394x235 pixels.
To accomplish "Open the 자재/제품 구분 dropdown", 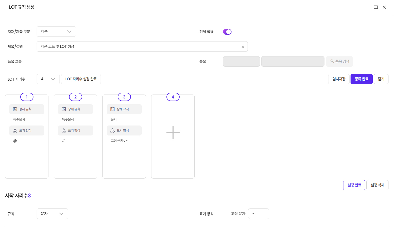I will coord(56,32).
